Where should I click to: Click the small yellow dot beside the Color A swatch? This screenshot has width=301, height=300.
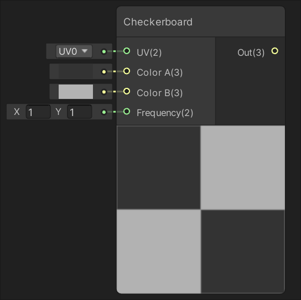pos(104,72)
